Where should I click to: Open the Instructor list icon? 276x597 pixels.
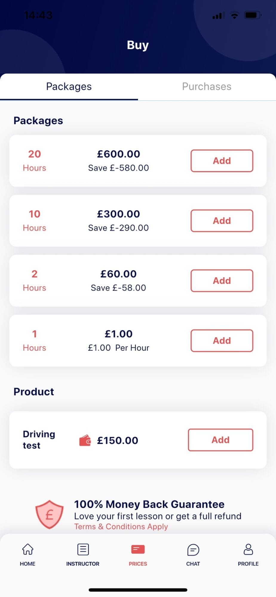pos(83,549)
